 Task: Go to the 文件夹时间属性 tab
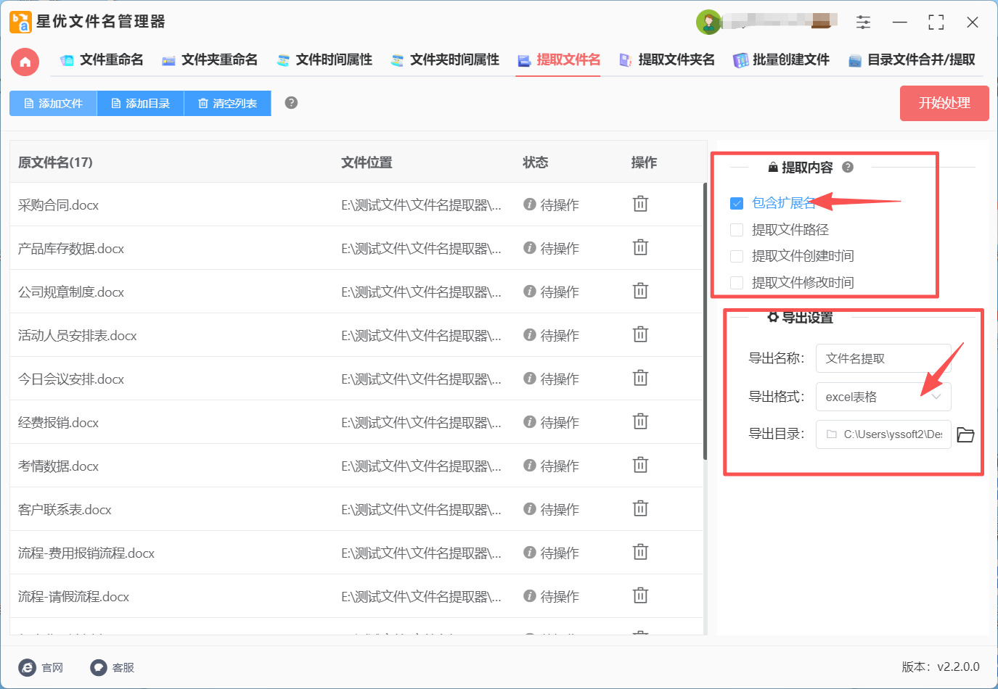445,60
